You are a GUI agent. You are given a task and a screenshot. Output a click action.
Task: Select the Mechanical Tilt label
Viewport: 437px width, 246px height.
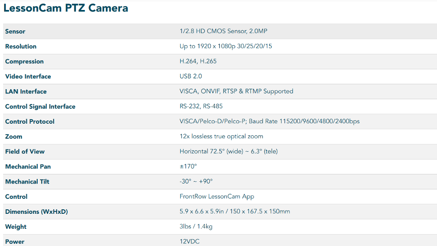(x=27, y=182)
